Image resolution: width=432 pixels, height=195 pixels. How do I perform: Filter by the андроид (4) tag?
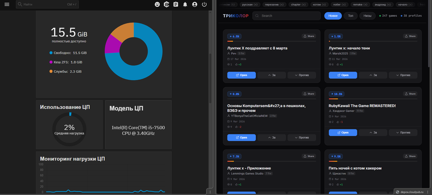click(x=383, y=5)
